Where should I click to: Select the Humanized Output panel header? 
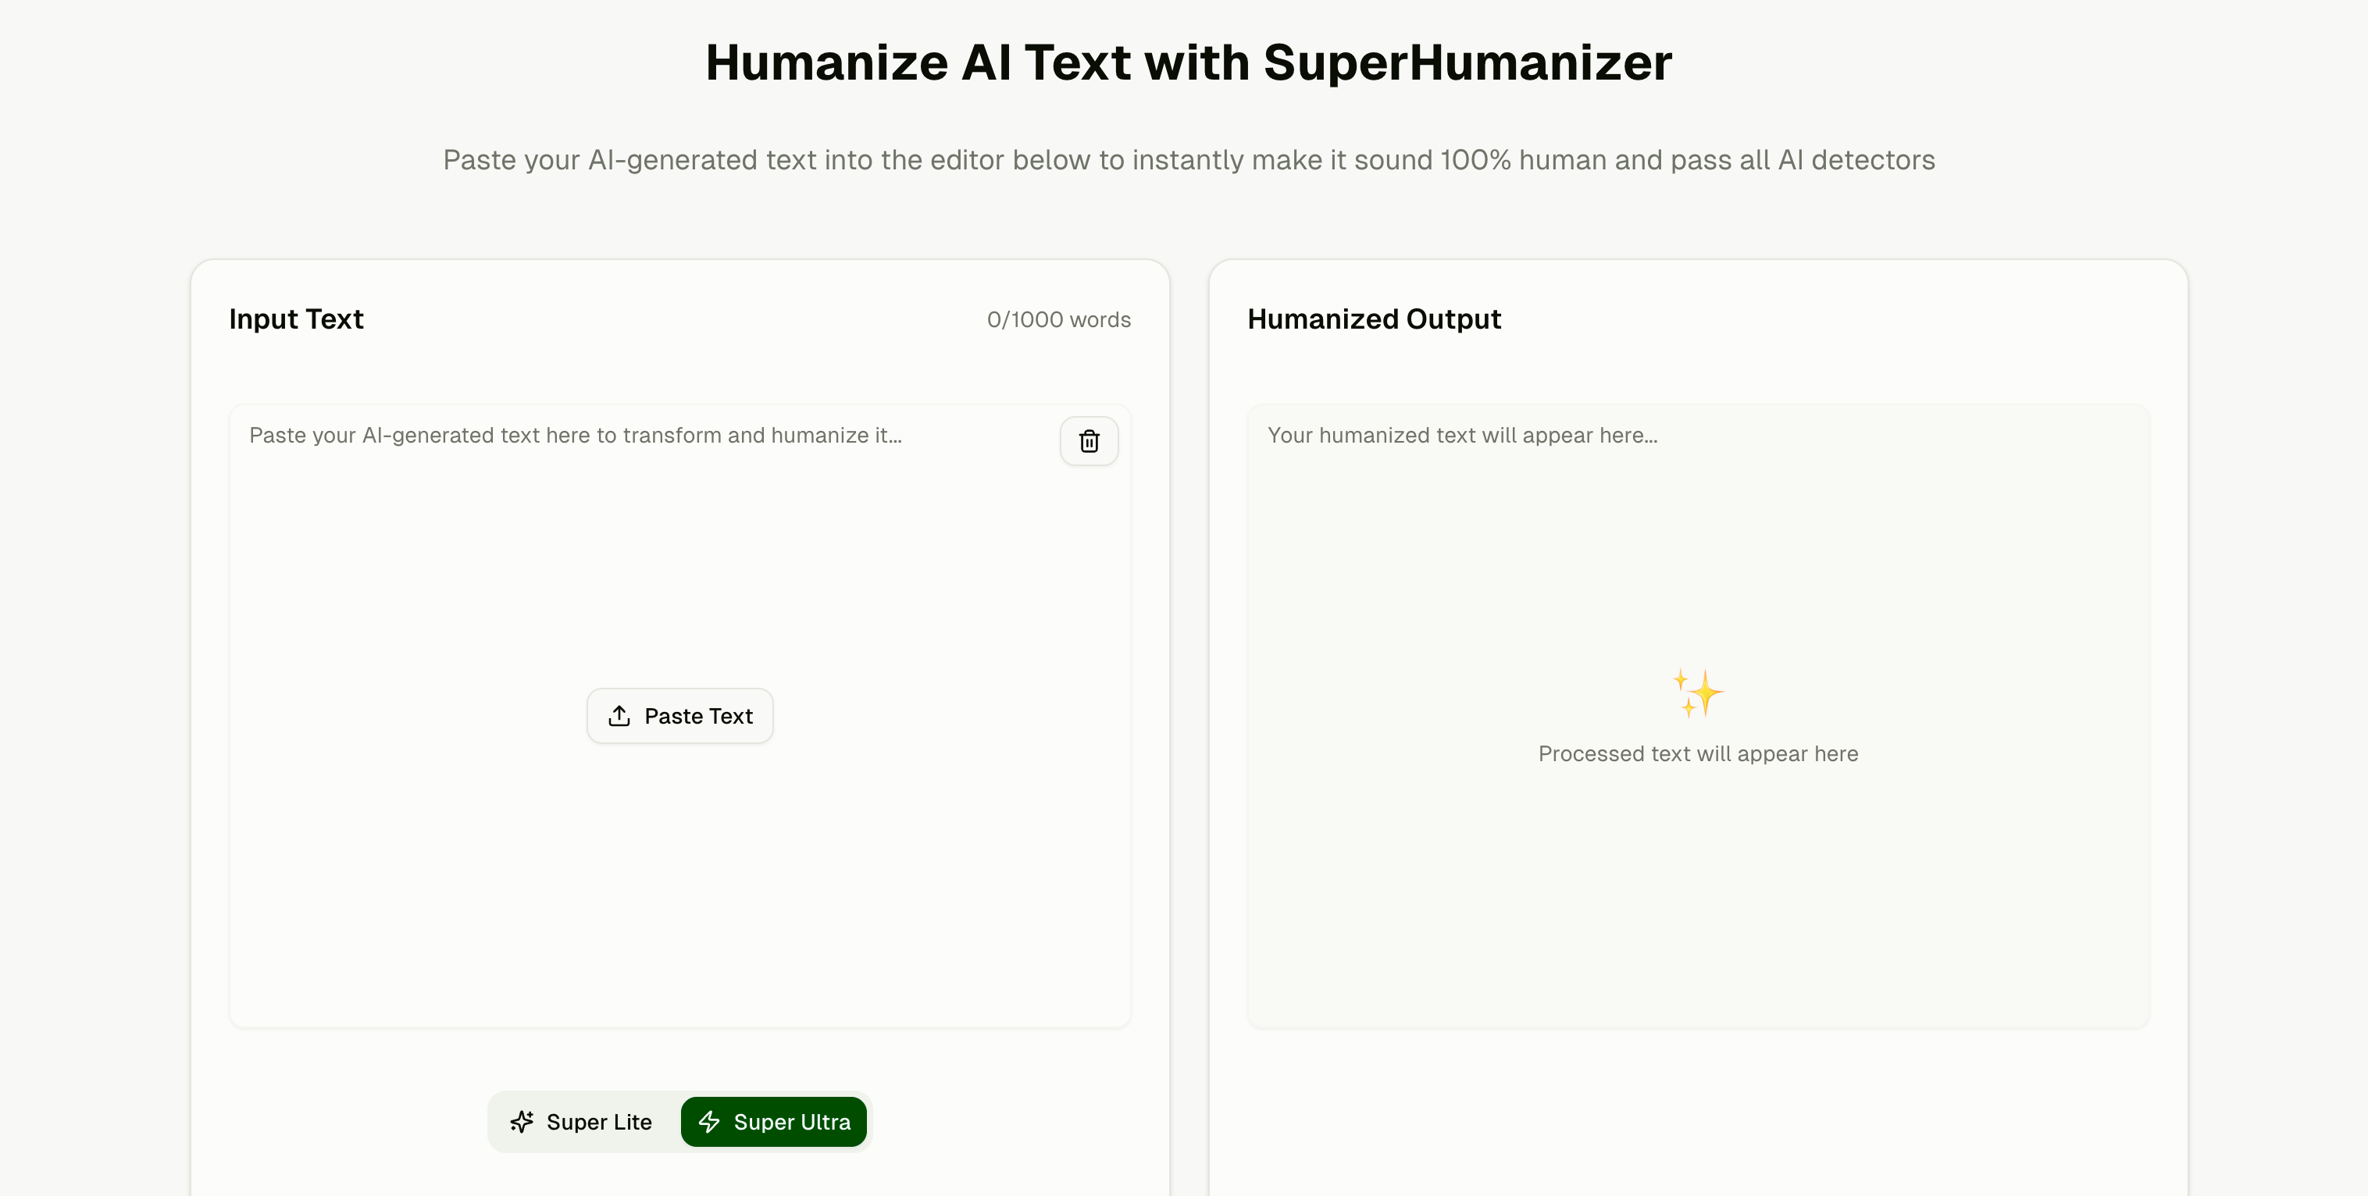coord(1373,319)
